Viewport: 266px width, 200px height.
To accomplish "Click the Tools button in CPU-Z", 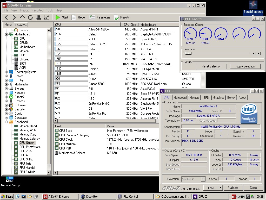I will 211,188.
